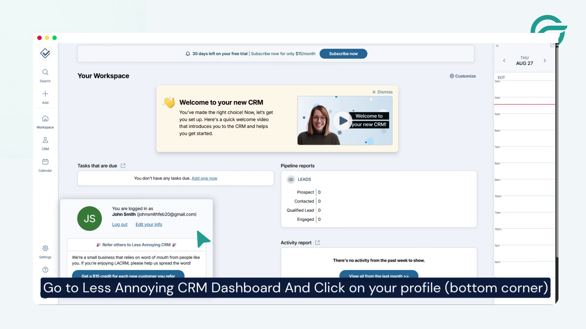The width and height of the screenshot is (586, 329).
Task: Click the 30 days left on trial text
Action: point(220,54)
